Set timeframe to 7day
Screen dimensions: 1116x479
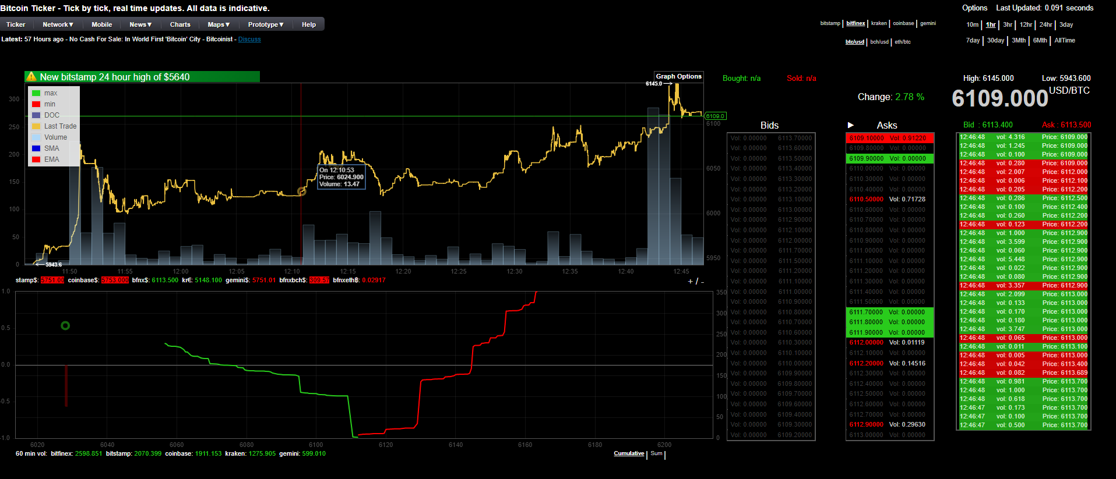coord(973,40)
